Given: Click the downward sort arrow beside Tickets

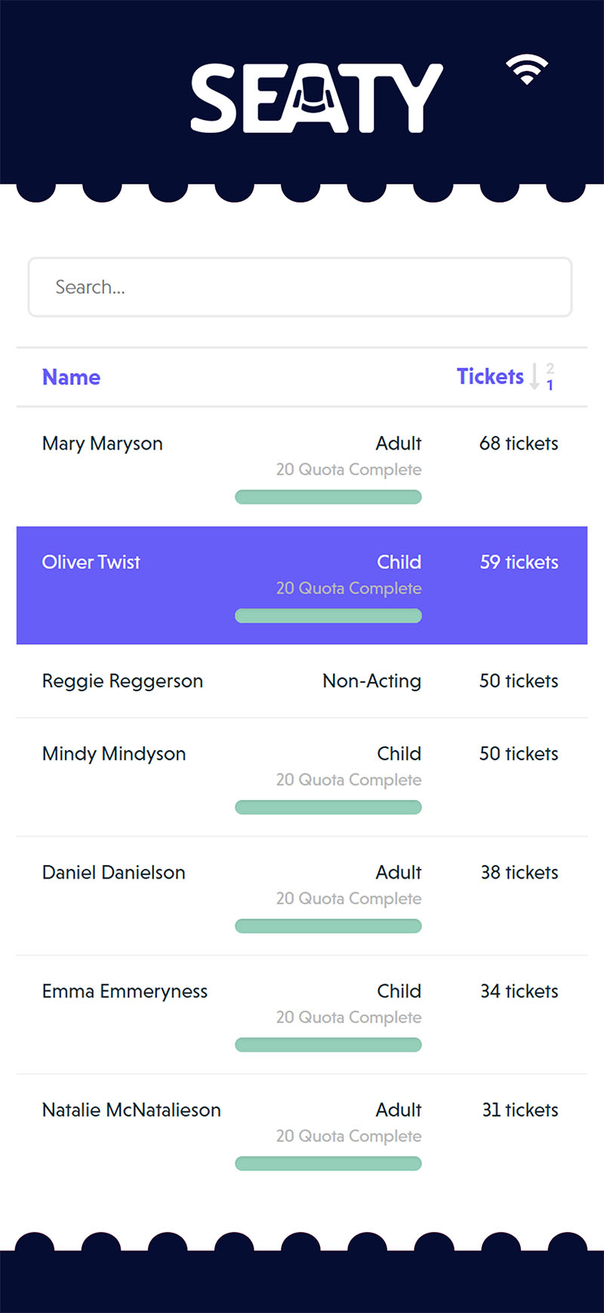Looking at the screenshot, I should 535,377.
